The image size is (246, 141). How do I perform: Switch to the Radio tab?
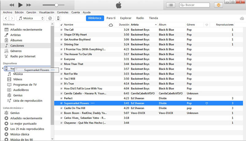pyautogui.click(x=140, y=18)
